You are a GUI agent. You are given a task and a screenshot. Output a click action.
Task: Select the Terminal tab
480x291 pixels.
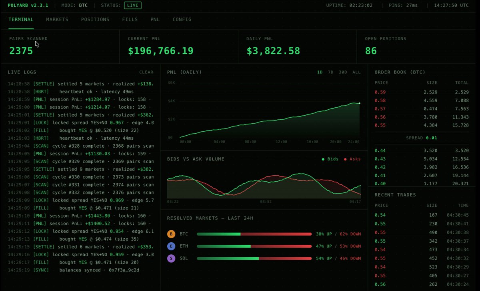coord(21,20)
